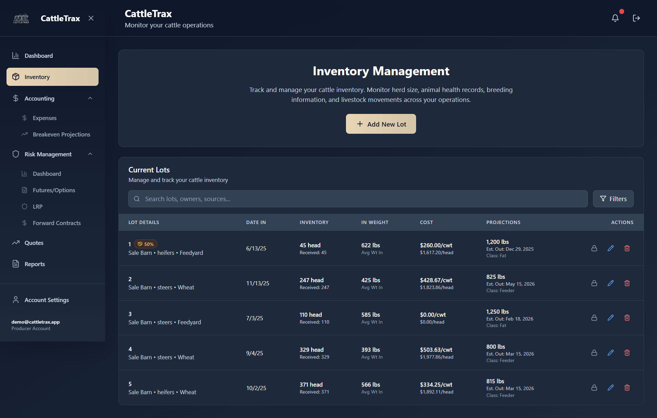
Task: Click the logout icon in header
Action: [636, 18]
